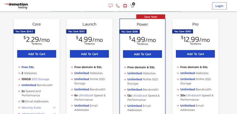
Task: Open UltraStack link in Pro plan
Action: [x=194, y=95]
